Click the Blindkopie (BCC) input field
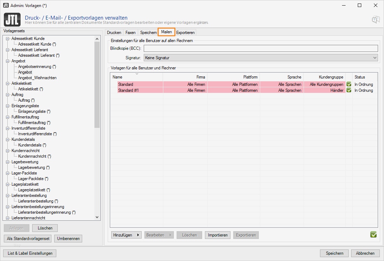The width and height of the screenshot is (384, 261). [261, 48]
